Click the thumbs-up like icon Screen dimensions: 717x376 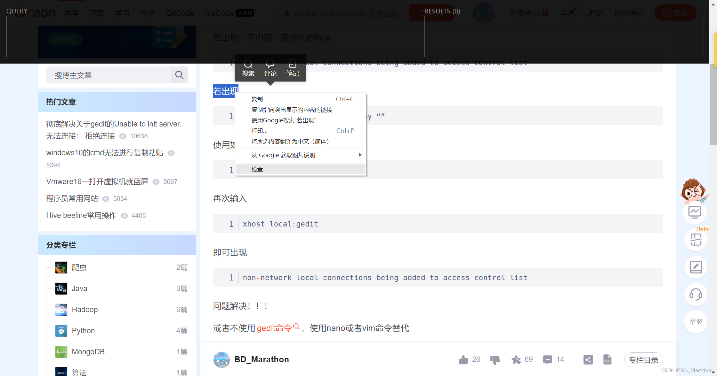pos(463,360)
